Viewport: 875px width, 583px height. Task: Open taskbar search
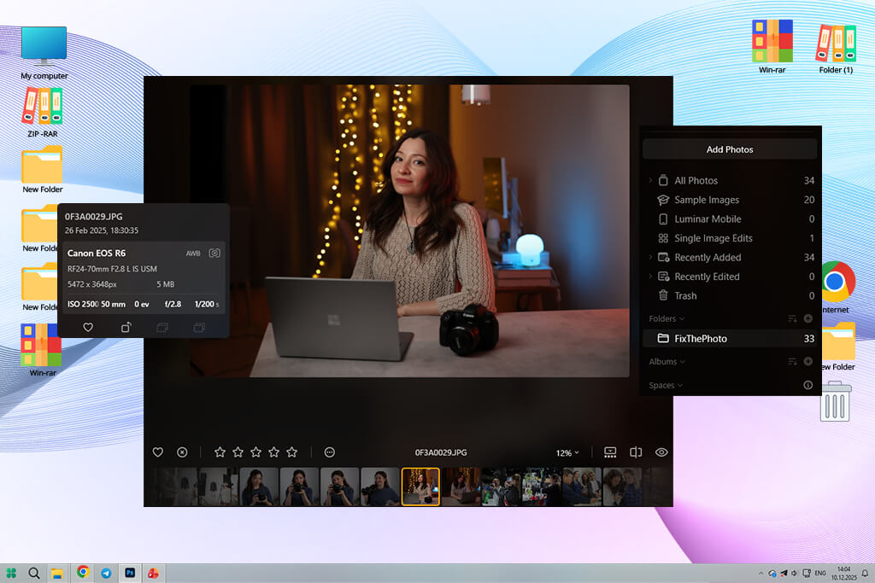coord(34,573)
